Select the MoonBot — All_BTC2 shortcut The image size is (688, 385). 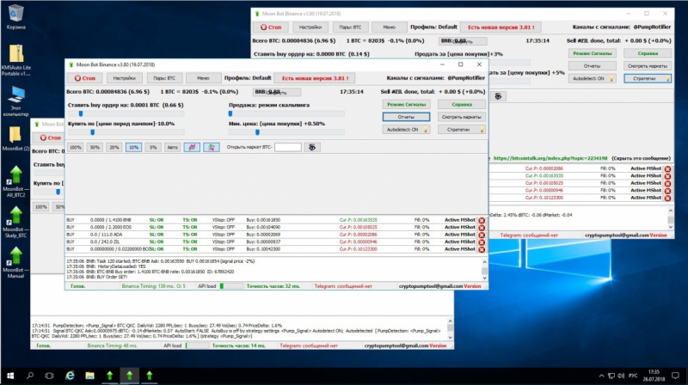pyautogui.click(x=15, y=181)
